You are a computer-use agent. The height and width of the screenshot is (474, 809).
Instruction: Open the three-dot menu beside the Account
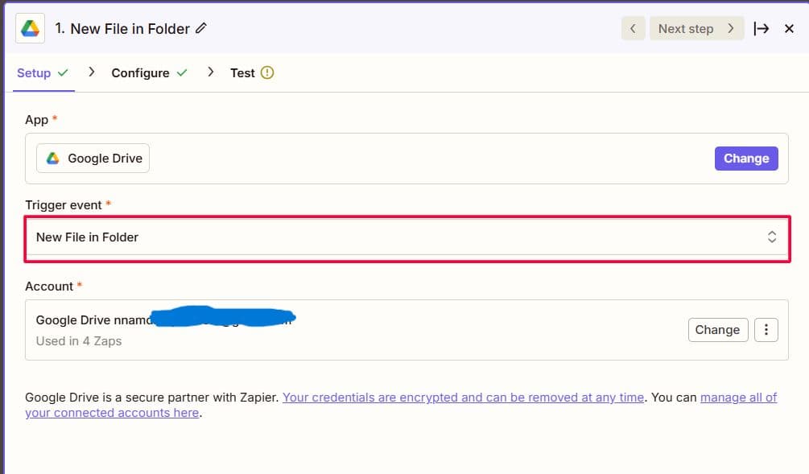pyautogui.click(x=766, y=329)
